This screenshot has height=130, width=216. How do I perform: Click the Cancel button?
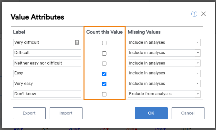tap(188, 113)
